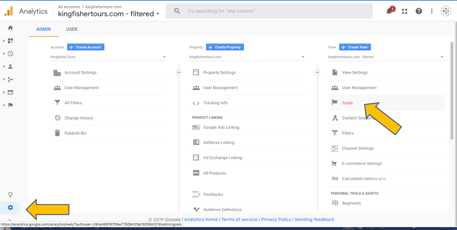Open the Privacy Policy link

pos(276,220)
